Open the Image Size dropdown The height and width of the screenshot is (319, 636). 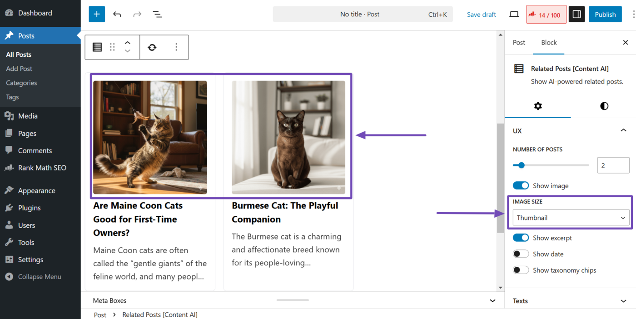pos(570,217)
